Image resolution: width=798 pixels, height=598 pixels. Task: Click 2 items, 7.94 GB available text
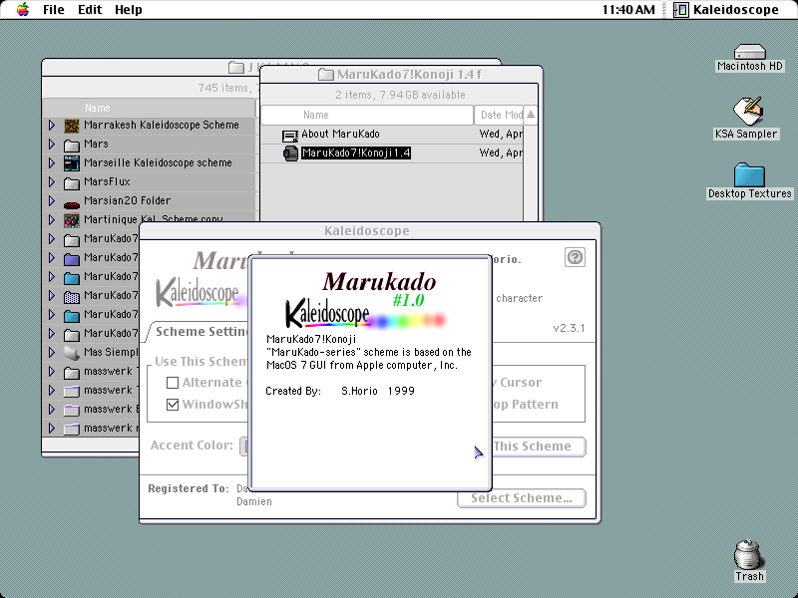pyautogui.click(x=400, y=95)
